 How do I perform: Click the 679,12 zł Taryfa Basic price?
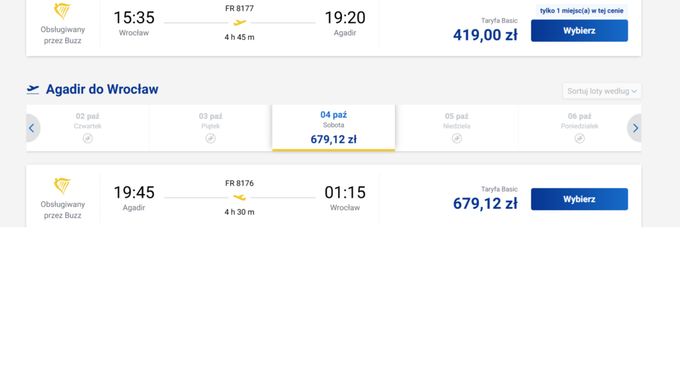click(485, 203)
